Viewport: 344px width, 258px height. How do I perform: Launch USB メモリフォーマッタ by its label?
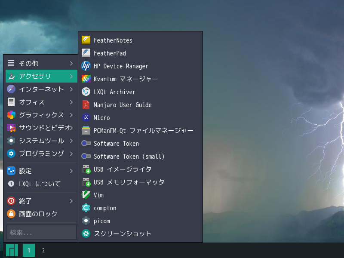click(129, 182)
